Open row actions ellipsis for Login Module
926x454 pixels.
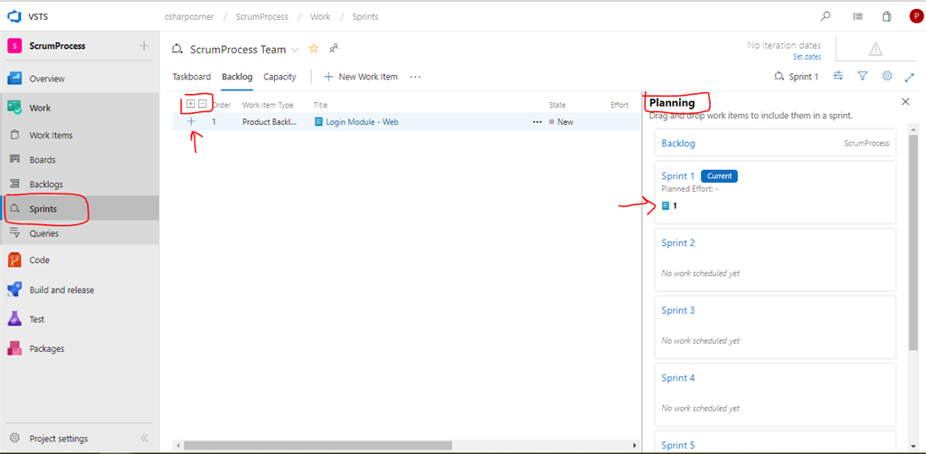(537, 122)
